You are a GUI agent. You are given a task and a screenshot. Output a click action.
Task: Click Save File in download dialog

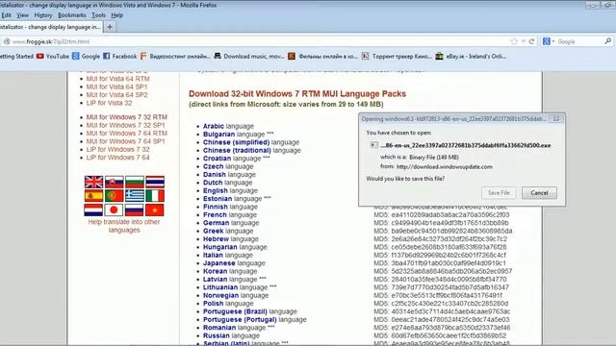click(499, 192)
